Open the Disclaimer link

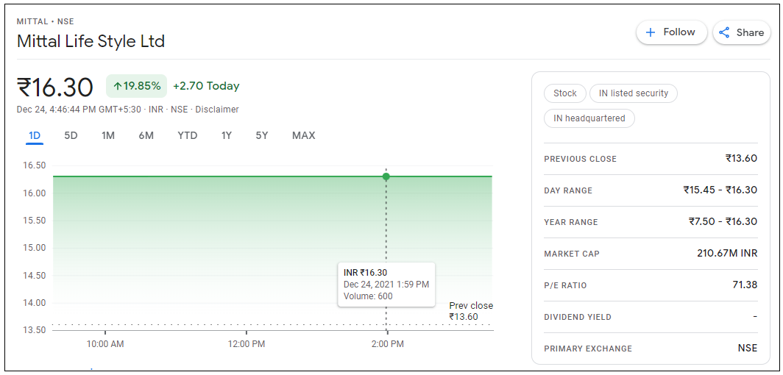[216, 110]
